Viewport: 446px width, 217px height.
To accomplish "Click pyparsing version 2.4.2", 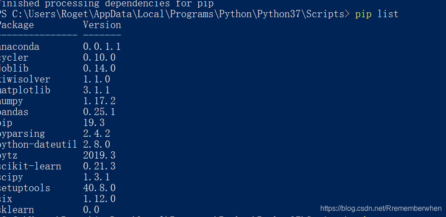I will point(97,134).
